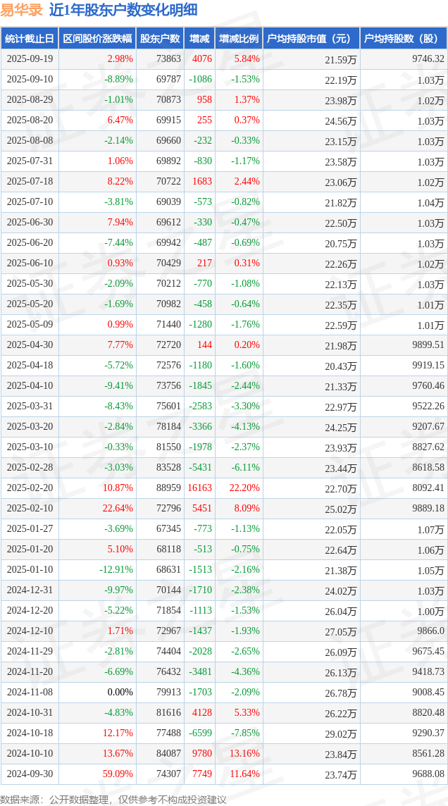The image size is (448, 806).
Task: Click the 户均持股数（股） column header
Action: pos(403,39)
